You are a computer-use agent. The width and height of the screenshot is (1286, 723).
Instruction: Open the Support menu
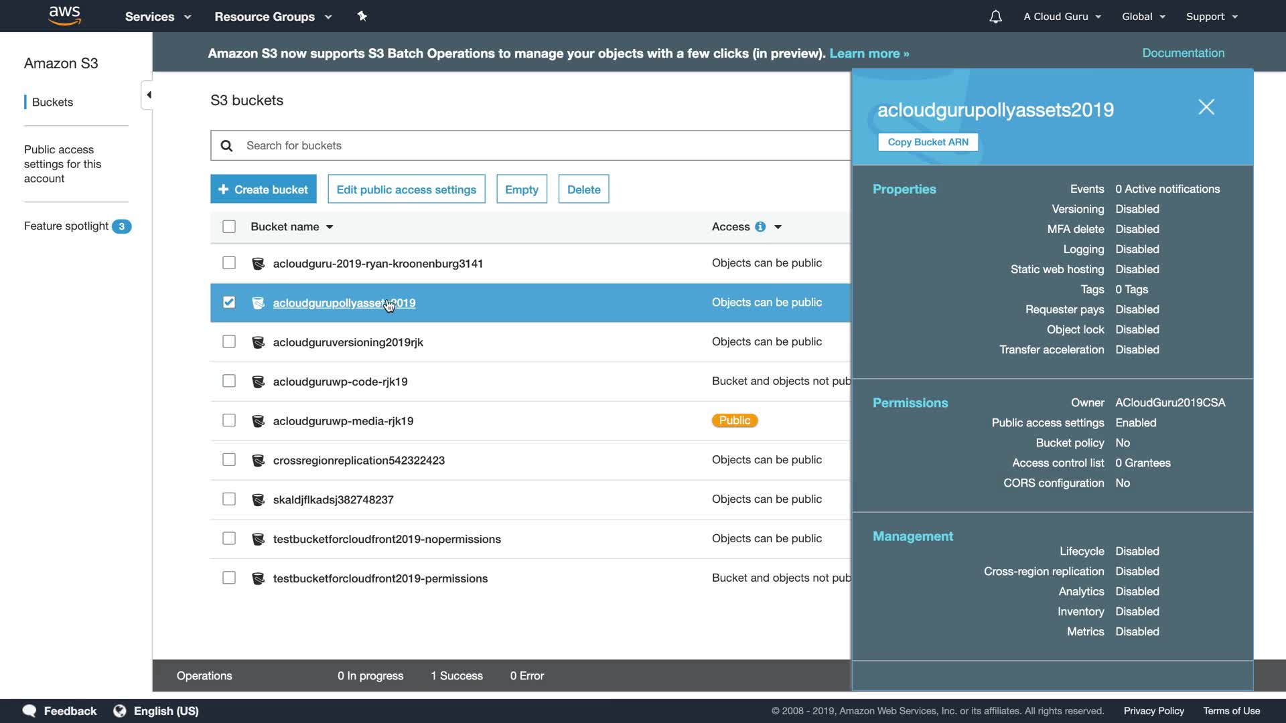pyautogui.click(x=1211, y=17)
